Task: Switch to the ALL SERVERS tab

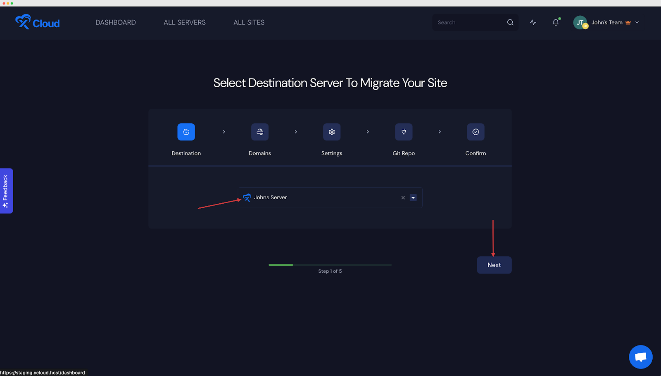Action: [184, 22]
